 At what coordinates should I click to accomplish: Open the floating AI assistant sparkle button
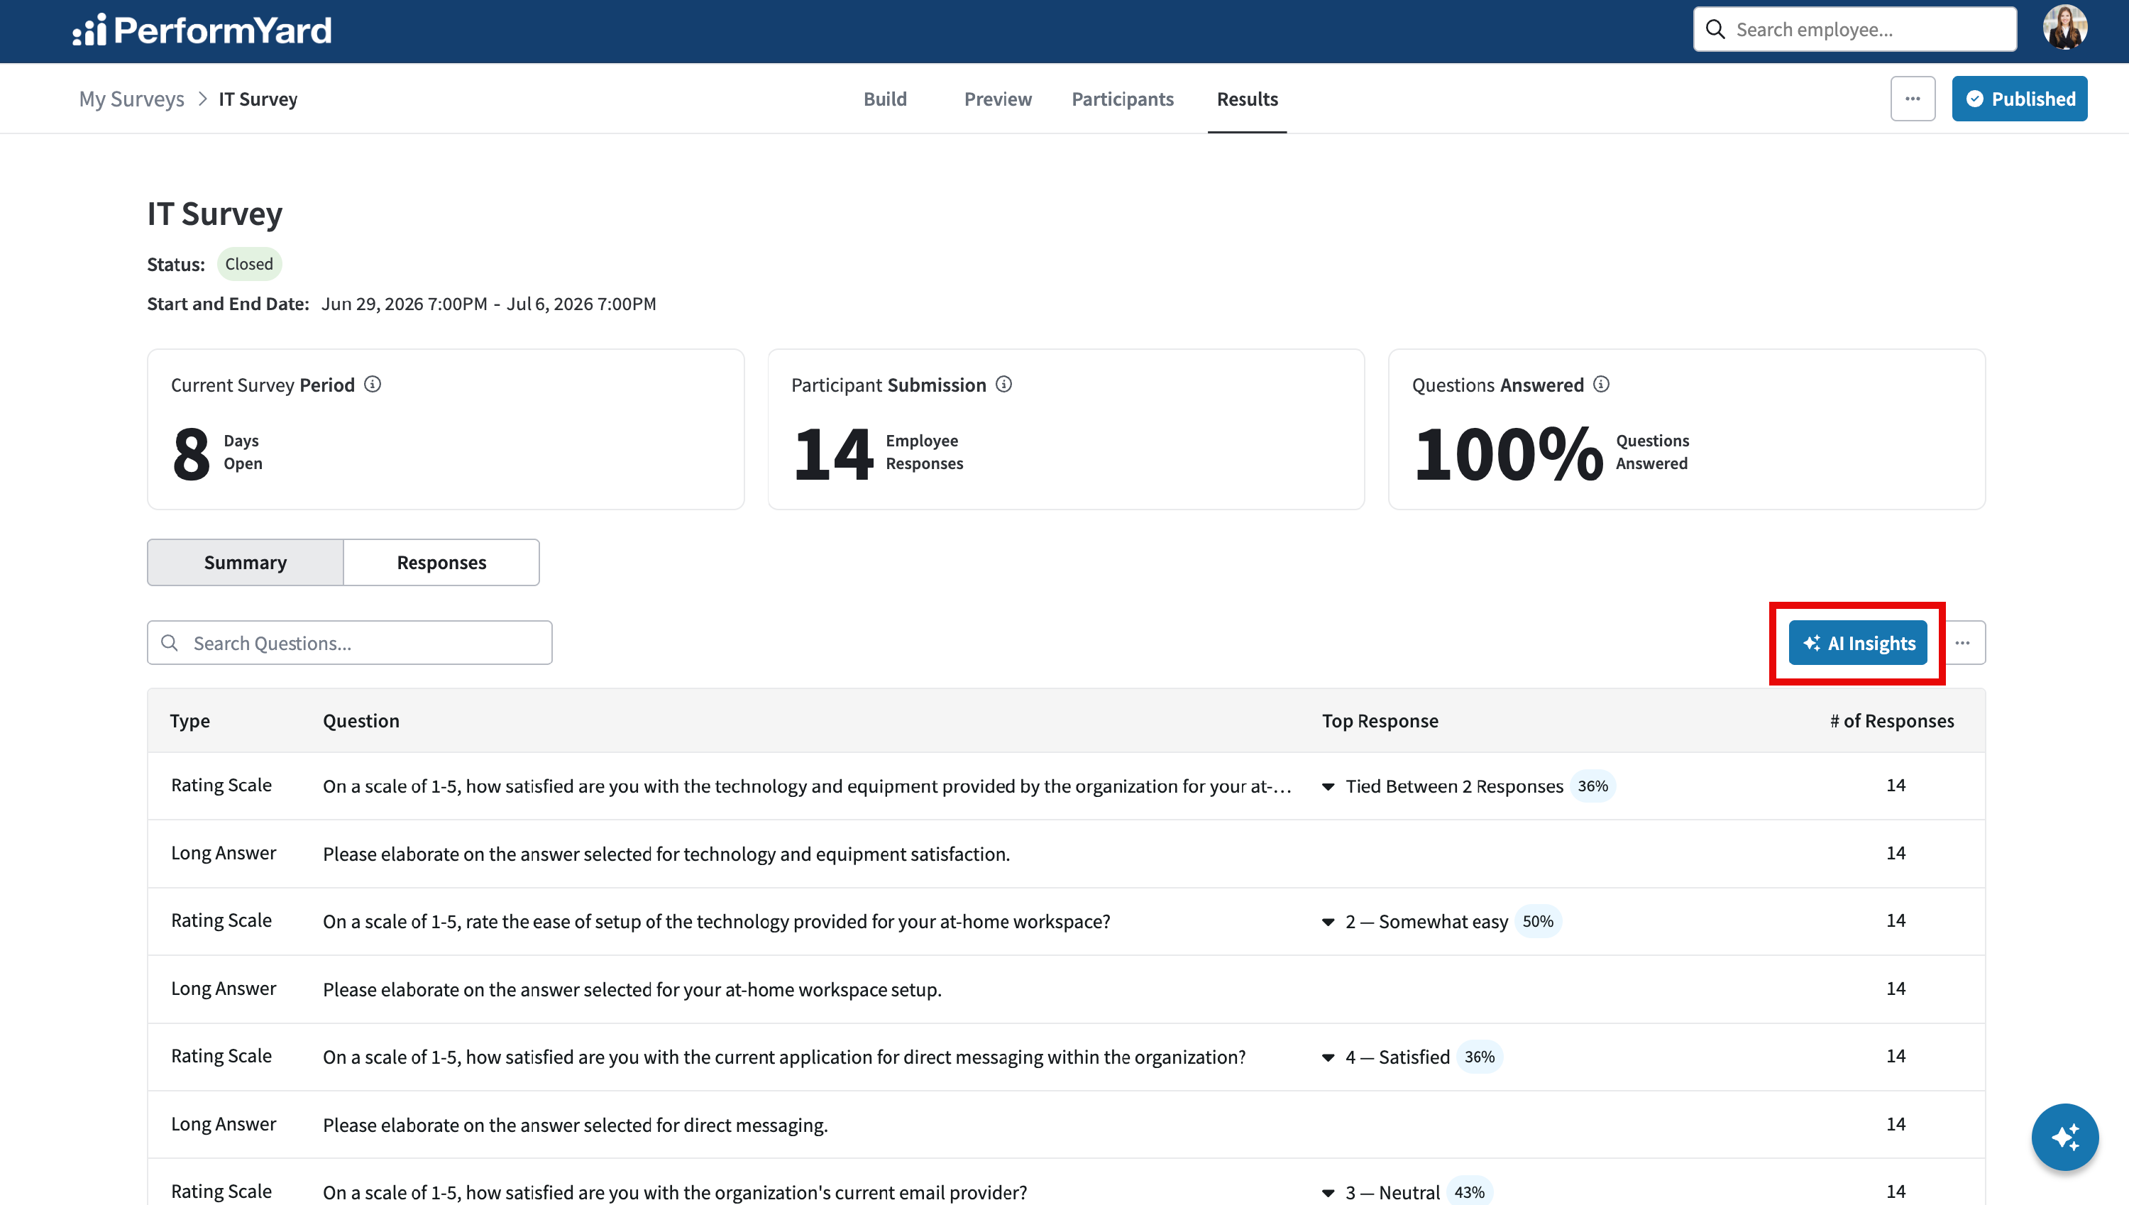tap(2064, 1137)
